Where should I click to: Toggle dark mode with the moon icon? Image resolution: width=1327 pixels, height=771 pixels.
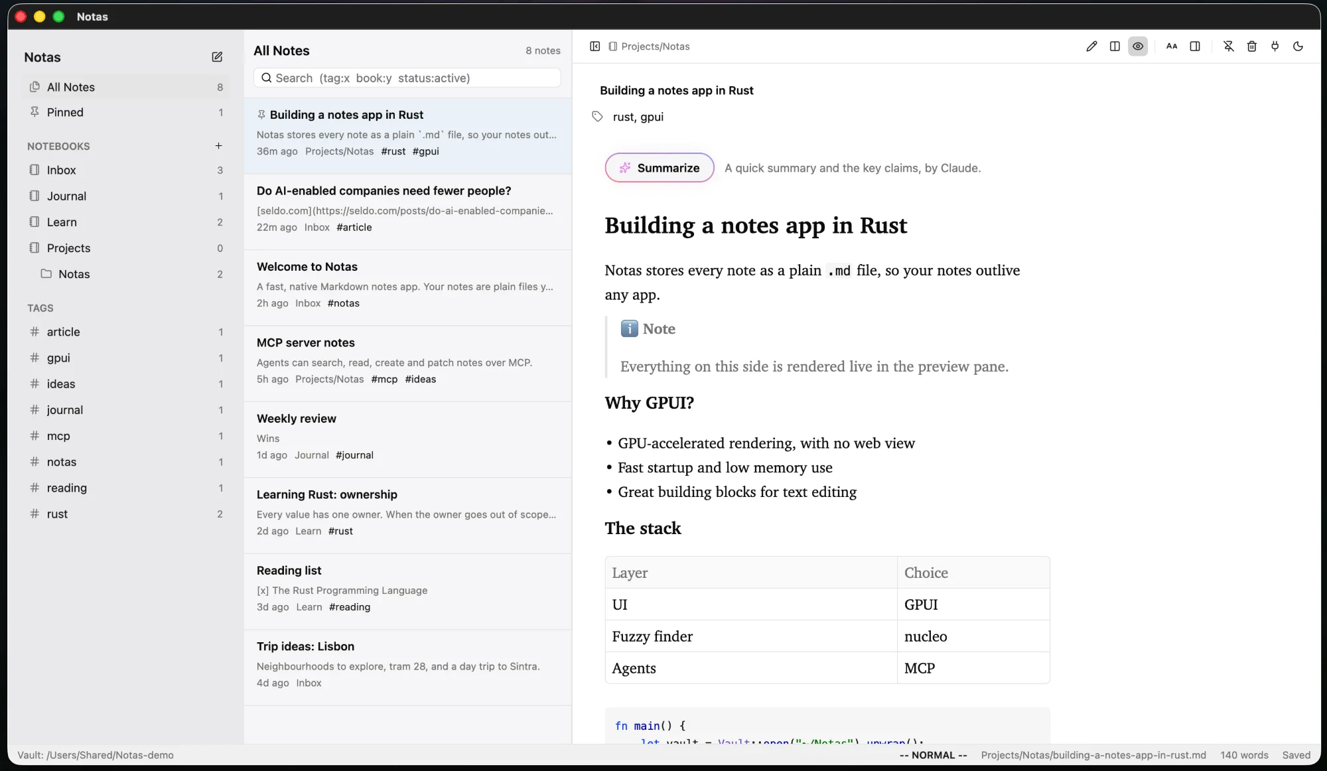coord(1298,46)
